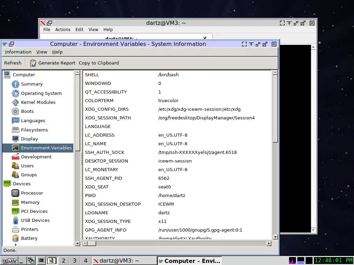
Task: Click the CPU monitor graph in tray
Action: pyautogui.click(x=292, y=261)
